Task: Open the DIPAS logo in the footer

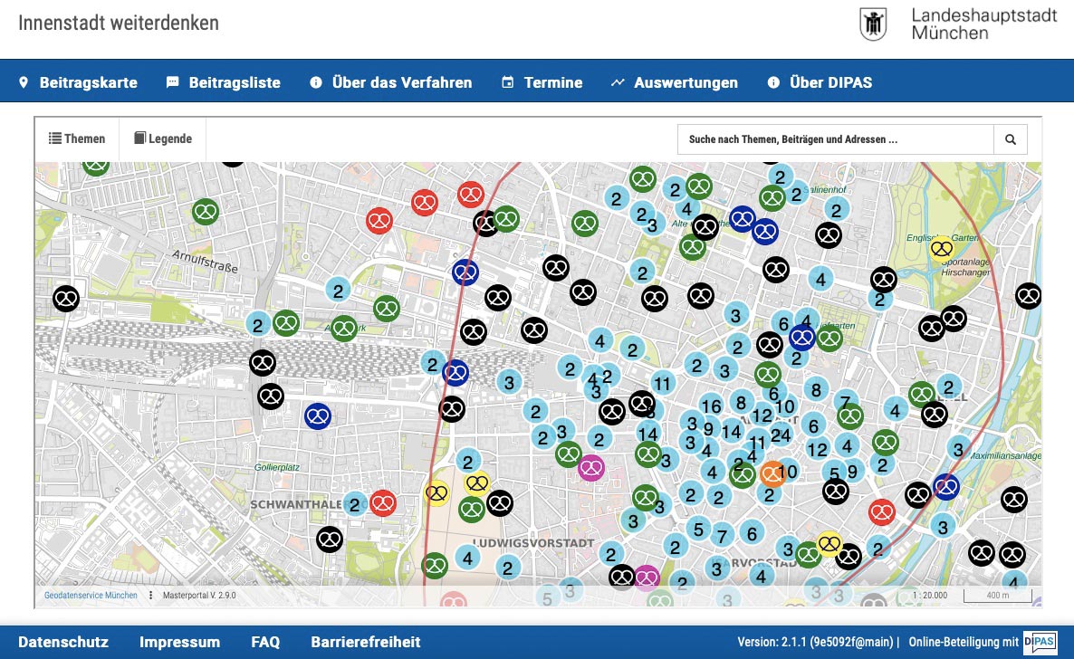Action: [1040, 642]
